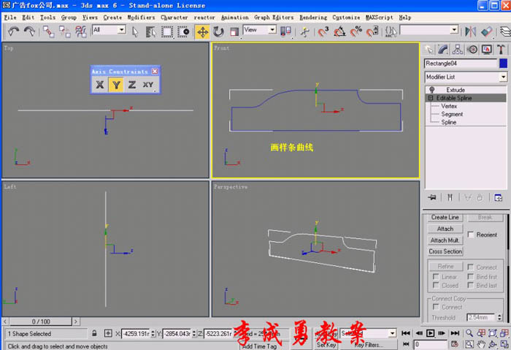Open the Rendering menu
The height and width of the screenshot is (350, 511).
(x=313, y=18)
